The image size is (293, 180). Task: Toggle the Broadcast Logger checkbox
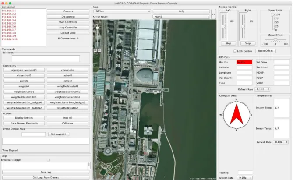click(49, 160)
